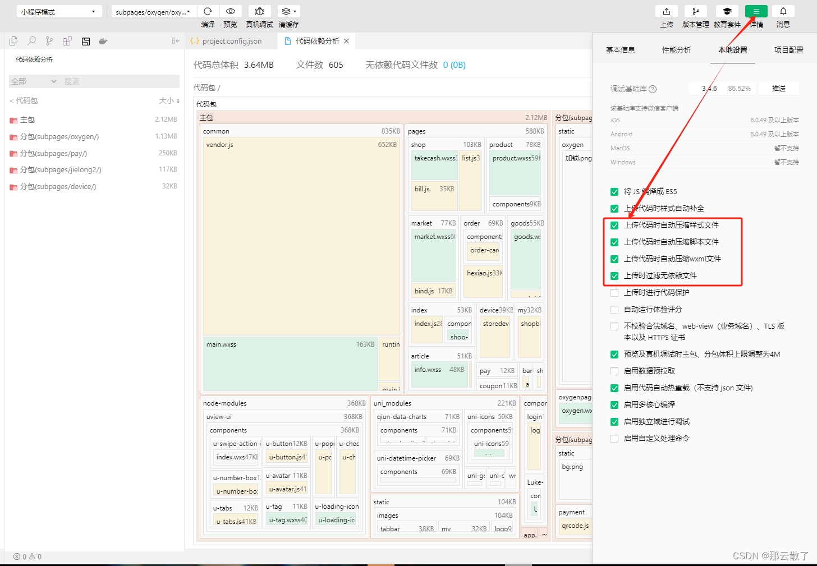Select the vendor.js block in treemap
Viewport: 817px width, 566px height.
301,236
